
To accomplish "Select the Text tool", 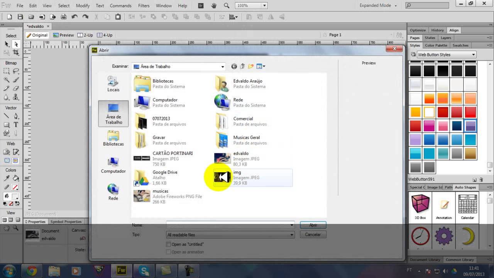I will [16, 124].
